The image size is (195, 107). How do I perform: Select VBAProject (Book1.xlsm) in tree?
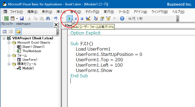(33, 38)
